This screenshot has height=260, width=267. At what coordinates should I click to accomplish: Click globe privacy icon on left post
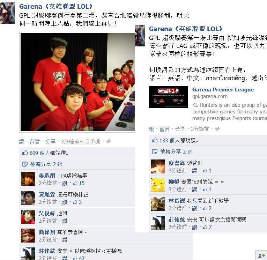point(109,141)
